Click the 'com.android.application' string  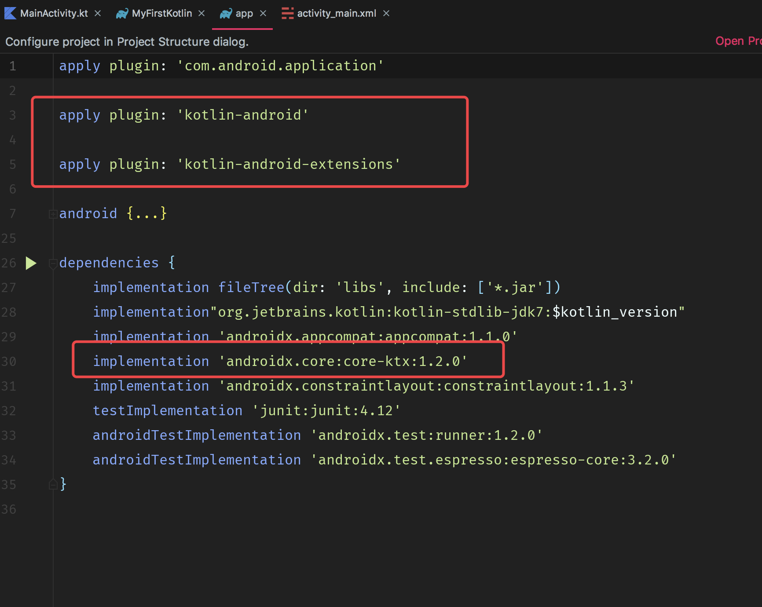pos(280,66)
